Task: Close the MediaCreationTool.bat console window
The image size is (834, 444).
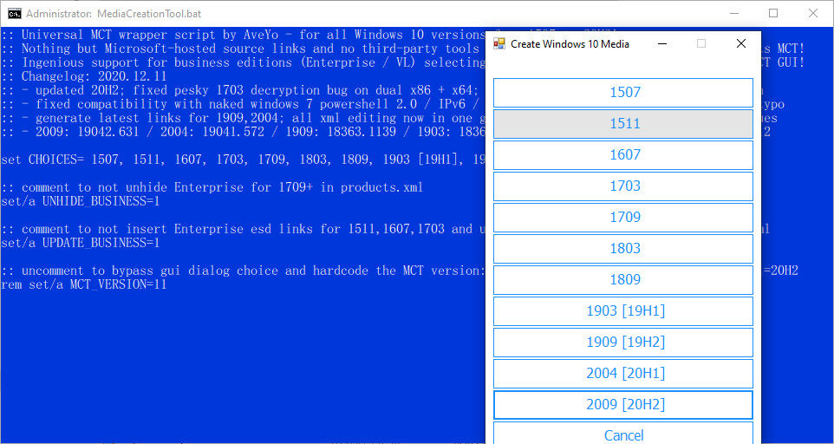Action: [813, 13]
